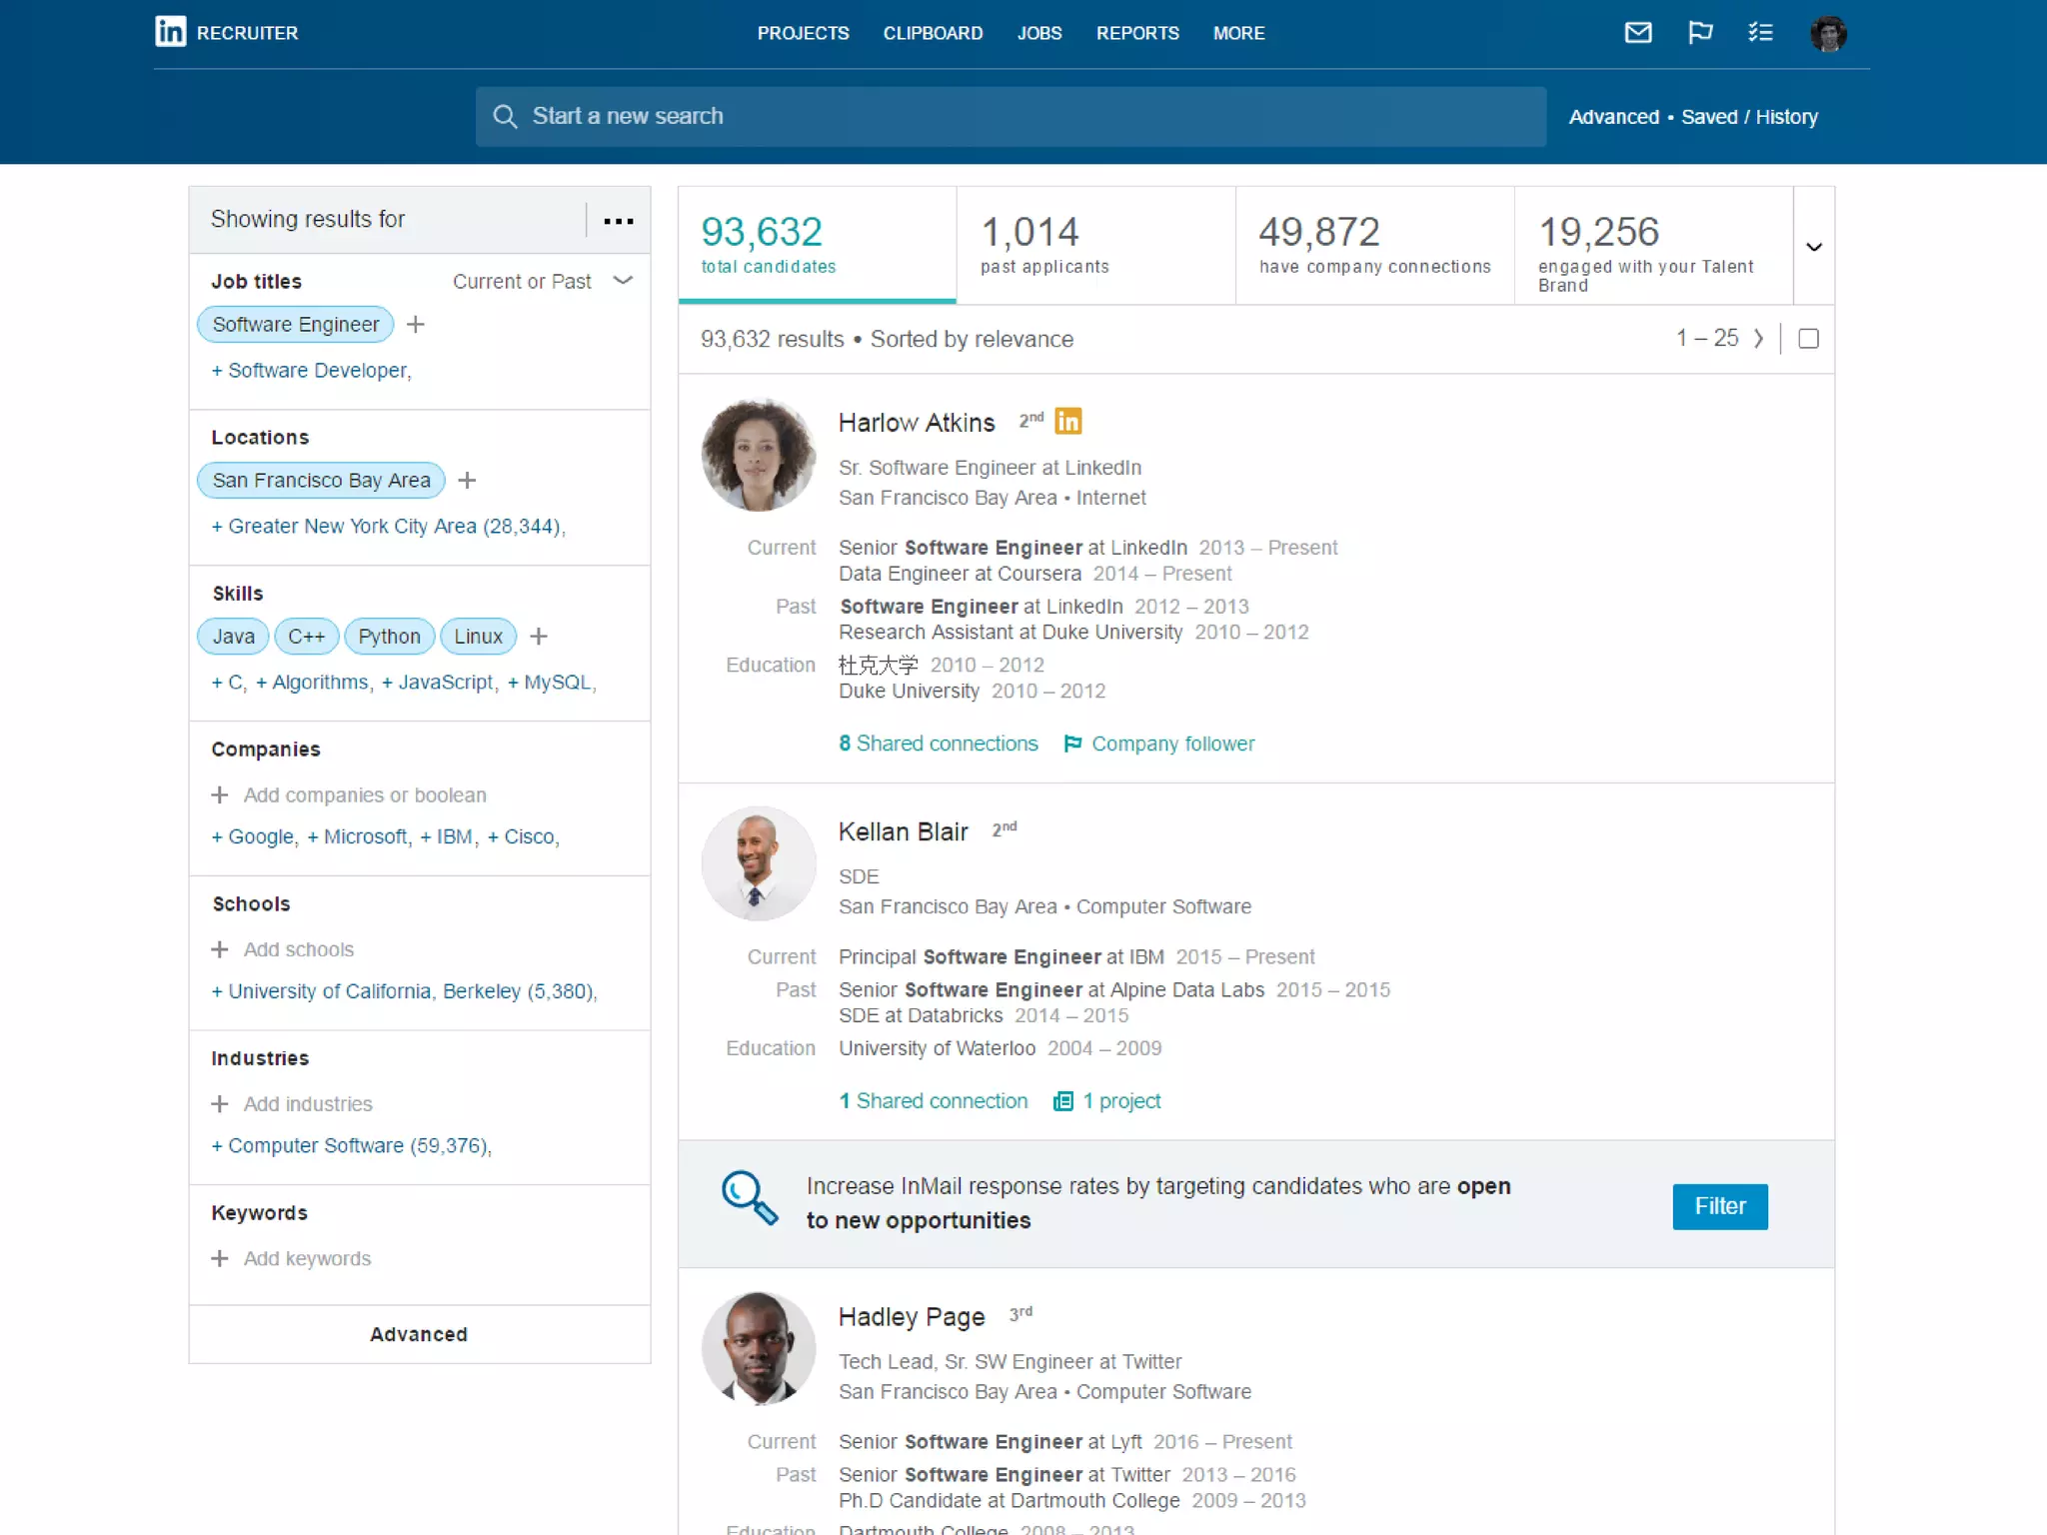Open Kellan Blair's profile photo

pos(759,863)
